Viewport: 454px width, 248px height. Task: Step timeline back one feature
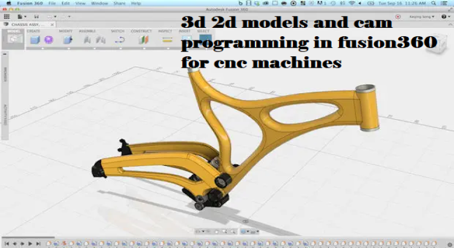[15, 244]
